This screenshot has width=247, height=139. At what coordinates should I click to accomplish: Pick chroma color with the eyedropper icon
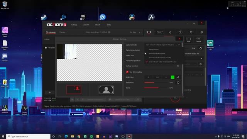(178, 77)
